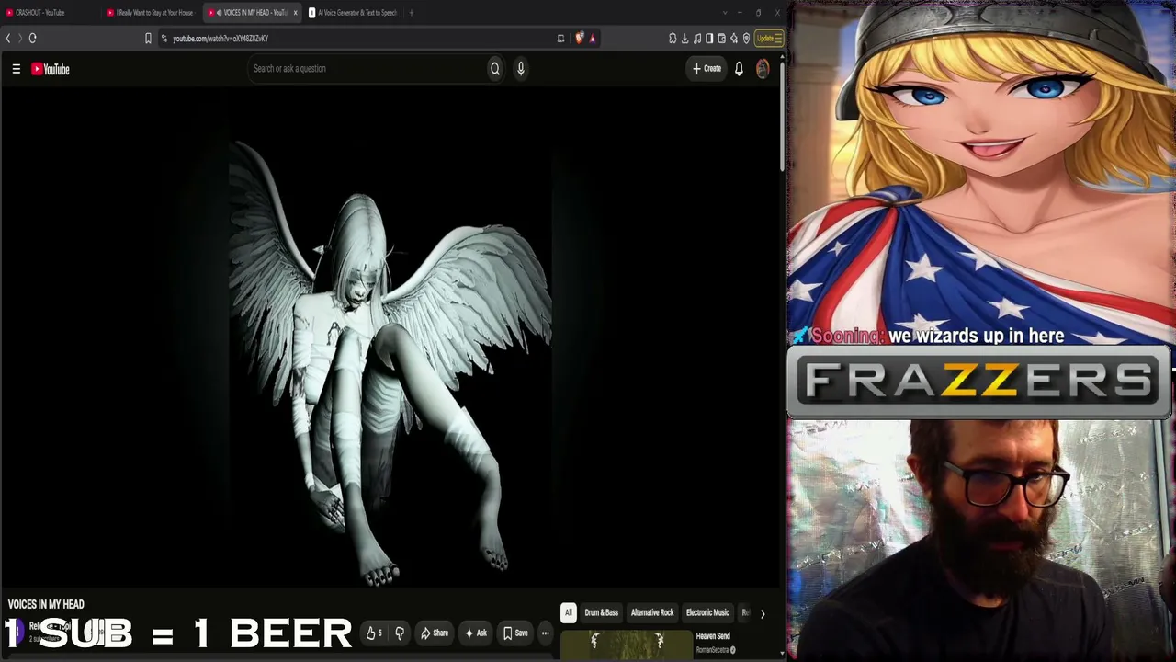Open the picture-in-picture icon in address bar
This screenshot has width=1176, height=662.
tap(560, 38)
